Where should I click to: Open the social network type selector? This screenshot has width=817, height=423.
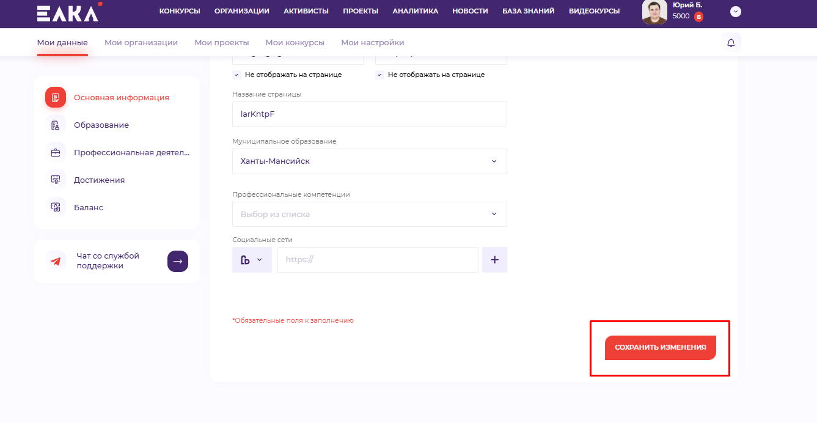(x=252, y=260)
